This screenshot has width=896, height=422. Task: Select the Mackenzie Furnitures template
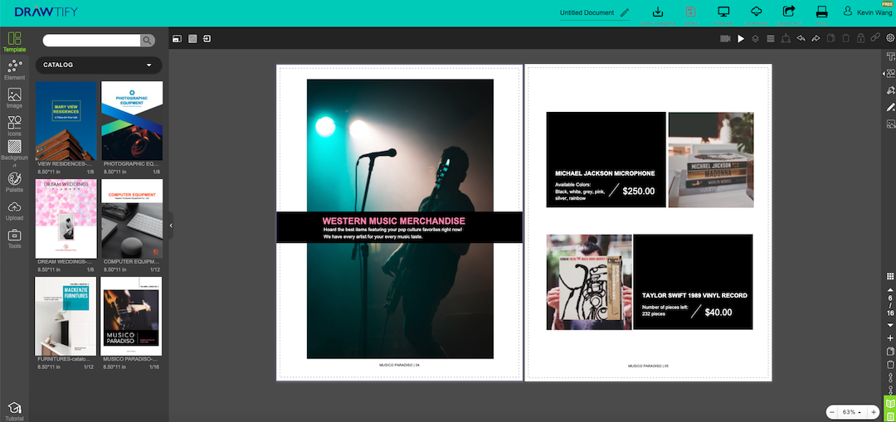tap(66, 317)
